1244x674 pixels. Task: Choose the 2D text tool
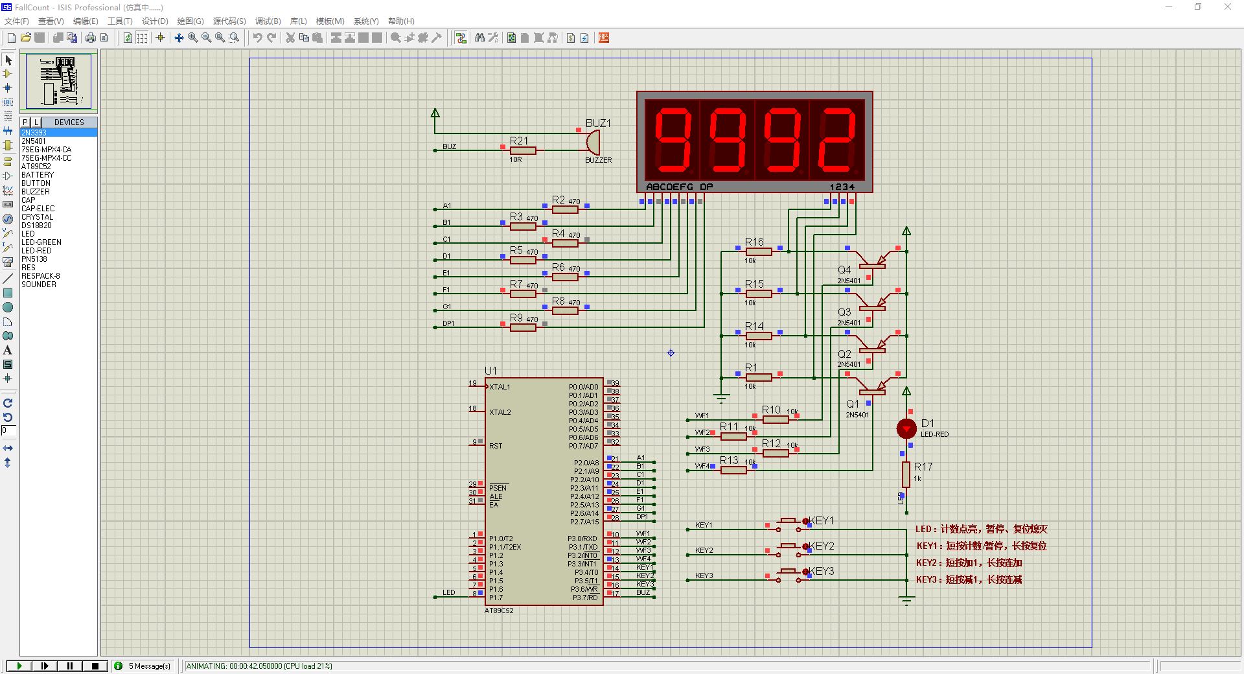8,350
